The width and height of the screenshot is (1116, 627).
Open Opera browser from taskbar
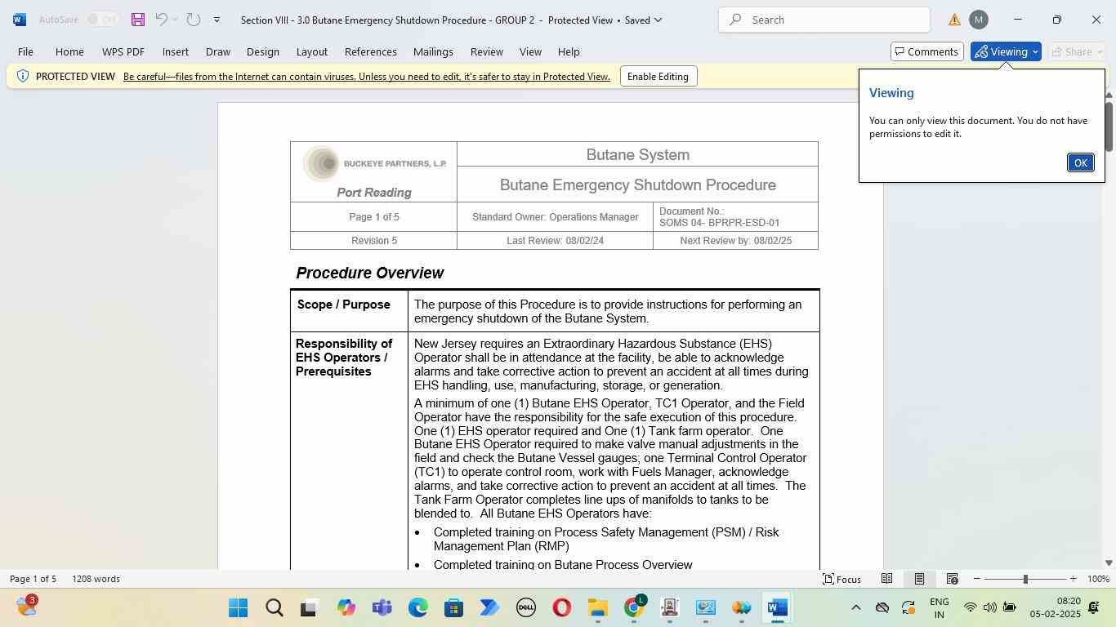(561, 607)
